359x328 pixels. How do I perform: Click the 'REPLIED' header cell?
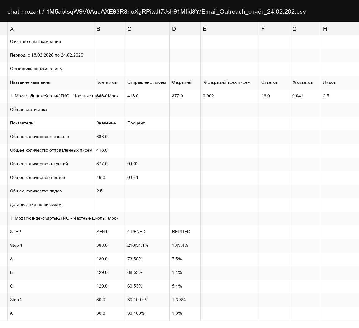[x=185, y=232]
